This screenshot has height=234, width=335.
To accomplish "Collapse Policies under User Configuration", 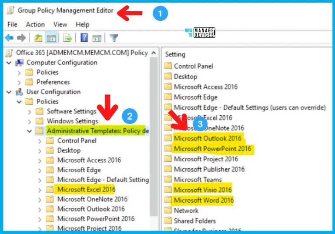I will click(x=19, y=102).
